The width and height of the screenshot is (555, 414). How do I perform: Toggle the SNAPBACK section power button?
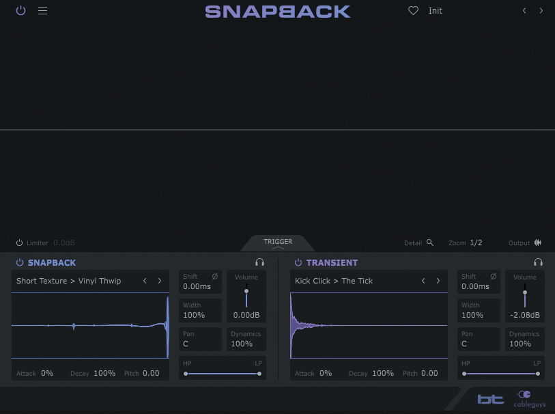pos(20,262)
